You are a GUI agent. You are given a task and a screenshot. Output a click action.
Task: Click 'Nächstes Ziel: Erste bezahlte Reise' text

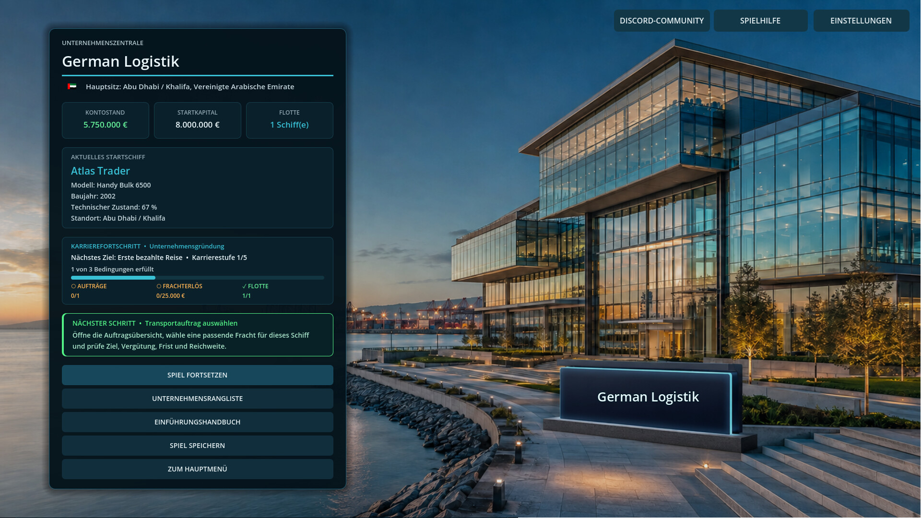coord(127,258)
